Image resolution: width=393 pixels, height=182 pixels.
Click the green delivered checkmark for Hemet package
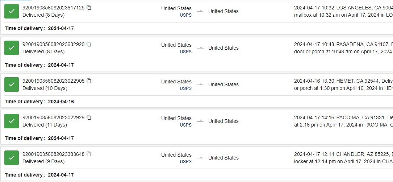(x=12, y=84)
